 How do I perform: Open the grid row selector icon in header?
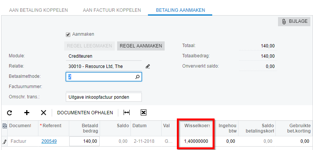5,126
